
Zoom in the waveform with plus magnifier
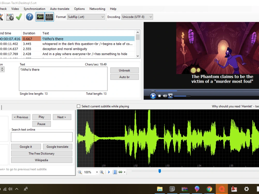(x=102, y=172)
